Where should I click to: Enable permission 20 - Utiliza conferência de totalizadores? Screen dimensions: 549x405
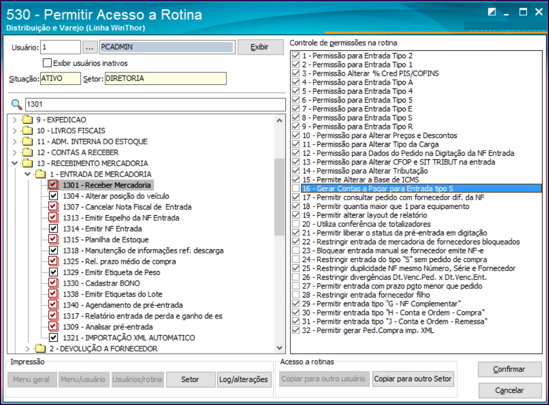click(296, 224)
